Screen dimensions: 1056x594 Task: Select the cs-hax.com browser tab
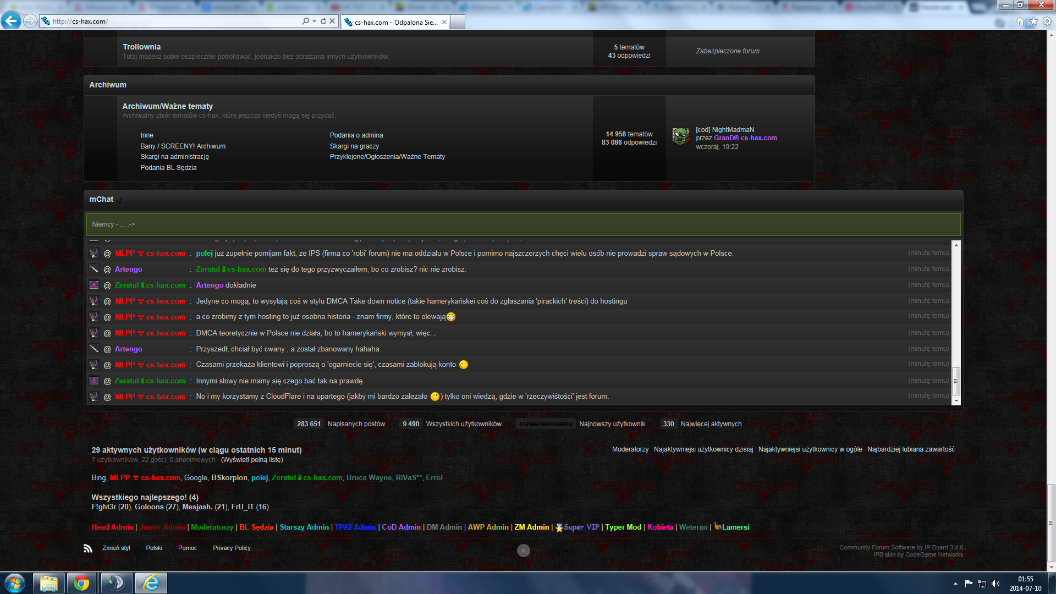(394, 22)
